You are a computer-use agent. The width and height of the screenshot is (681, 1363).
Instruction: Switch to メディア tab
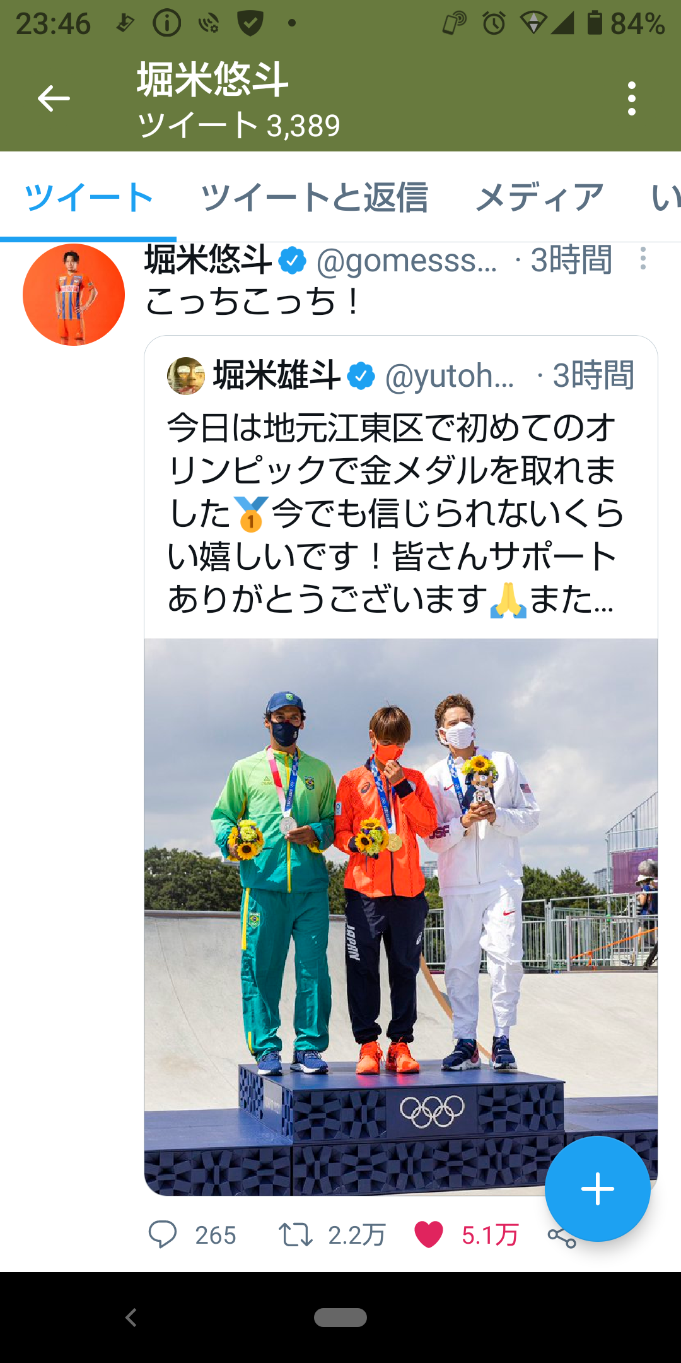click(x=540, y=197)
